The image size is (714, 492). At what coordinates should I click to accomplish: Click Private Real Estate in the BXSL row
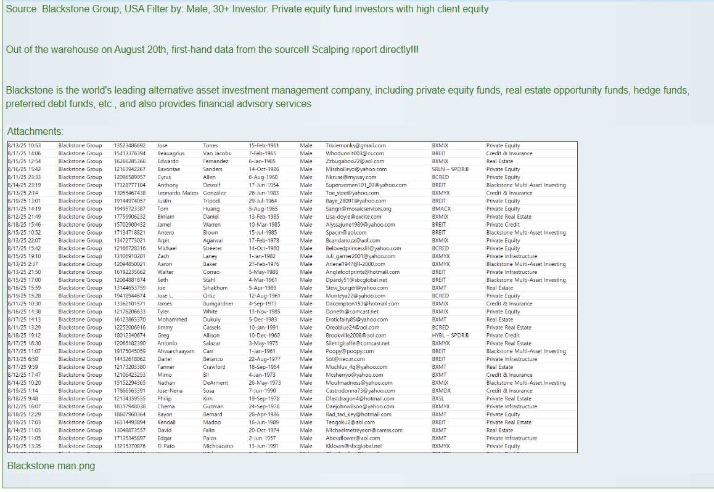508,398
